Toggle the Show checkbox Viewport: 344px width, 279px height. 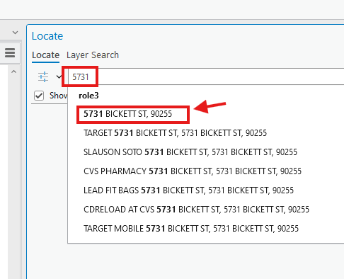39,96
